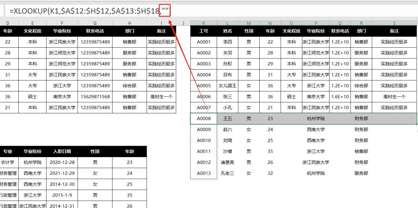Select the date cell 2020-12-28

point(62,162)
